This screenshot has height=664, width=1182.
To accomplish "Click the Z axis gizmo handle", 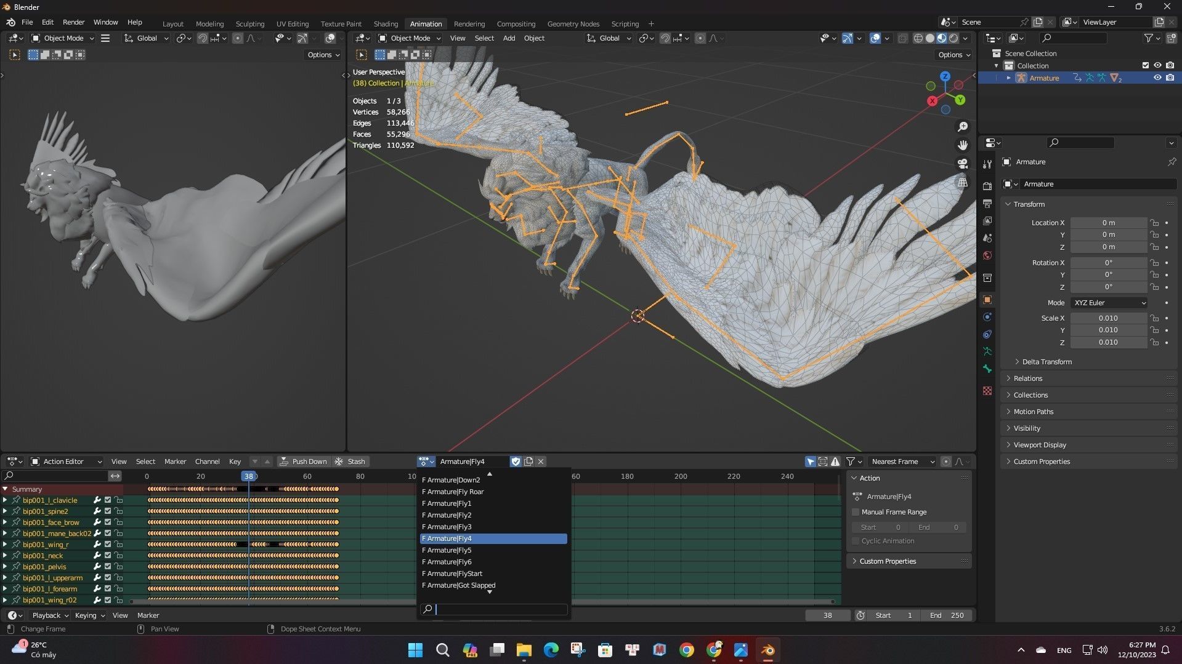I will 945,77.
